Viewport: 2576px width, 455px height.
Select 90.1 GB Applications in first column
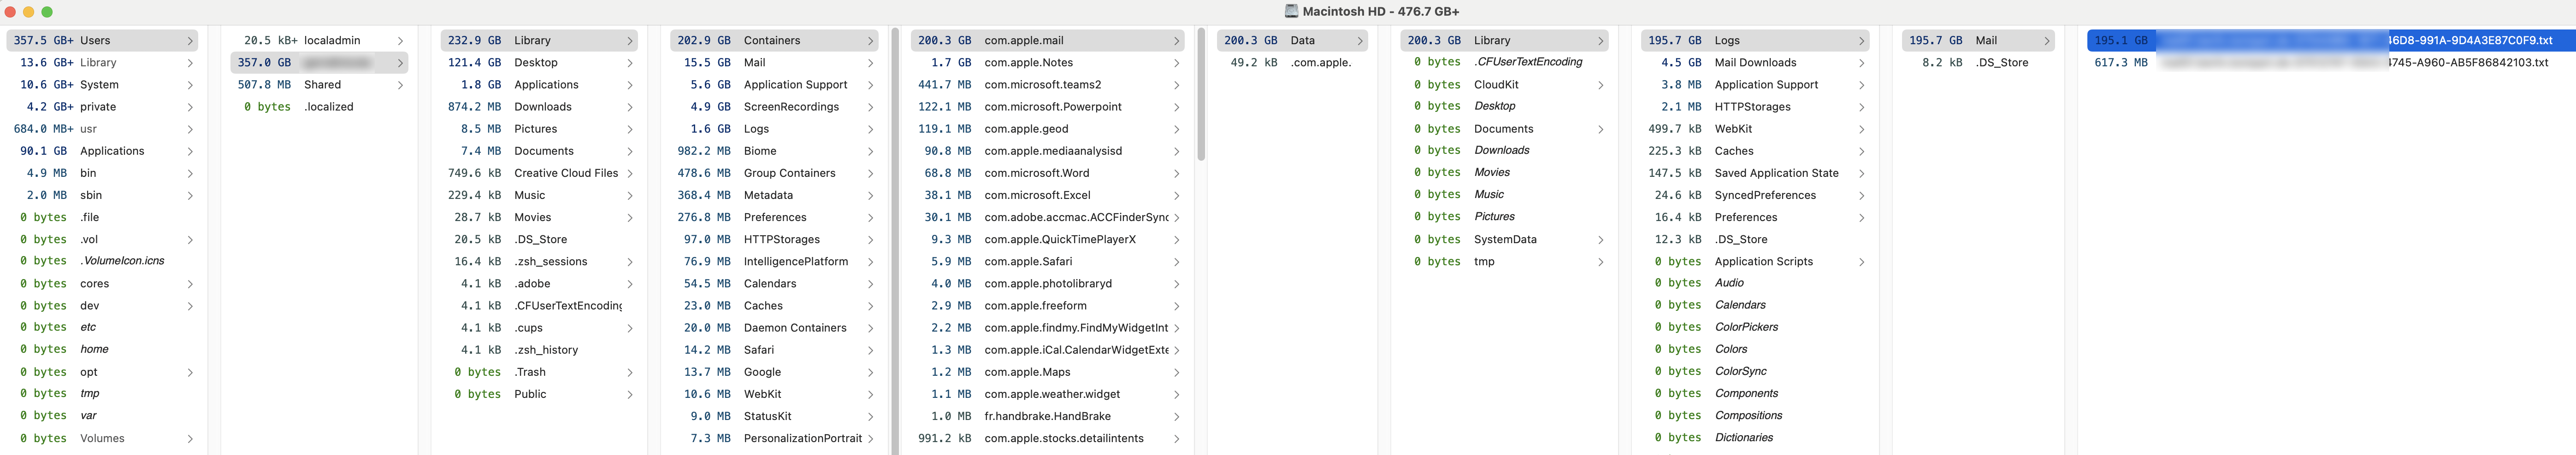click(x=102, y=151)
